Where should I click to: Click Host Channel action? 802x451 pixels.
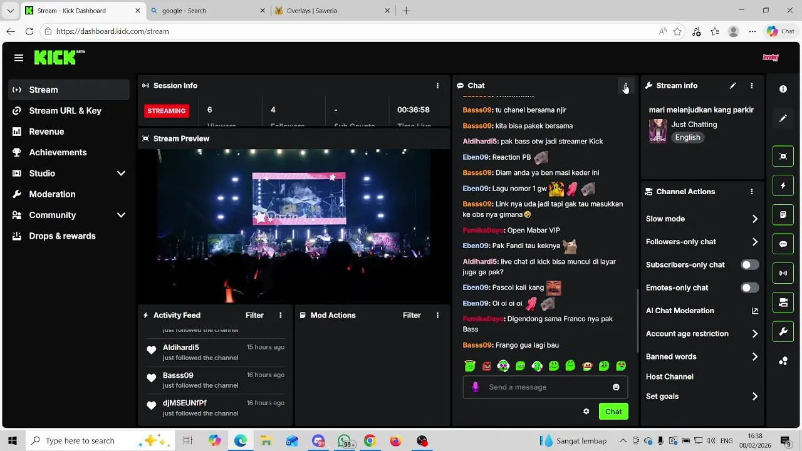click(x=669, y=376)
